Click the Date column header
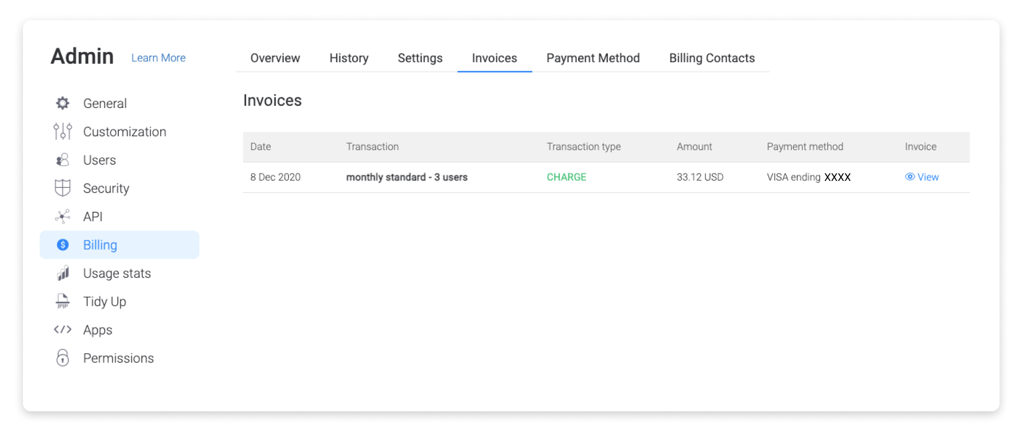Viewport: 1023px width, 431px height. pyautogui.click(x=261, y=146)
